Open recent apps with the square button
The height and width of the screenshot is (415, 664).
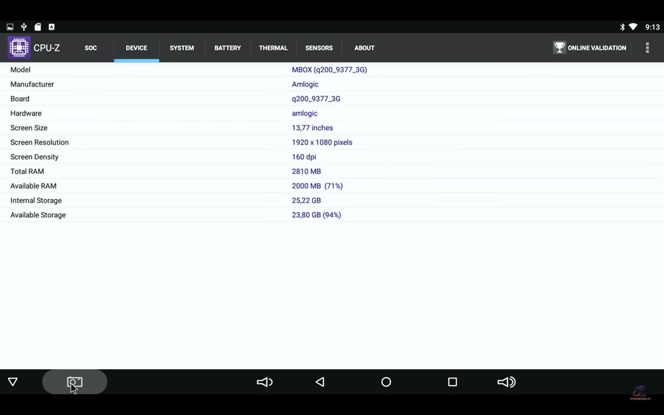coord(452,382)
